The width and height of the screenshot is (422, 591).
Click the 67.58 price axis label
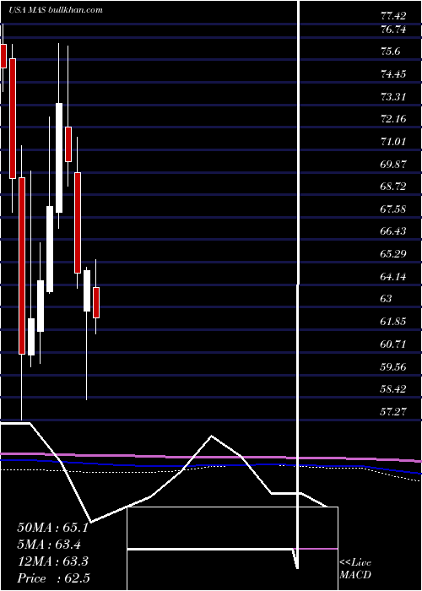point(393,209)
